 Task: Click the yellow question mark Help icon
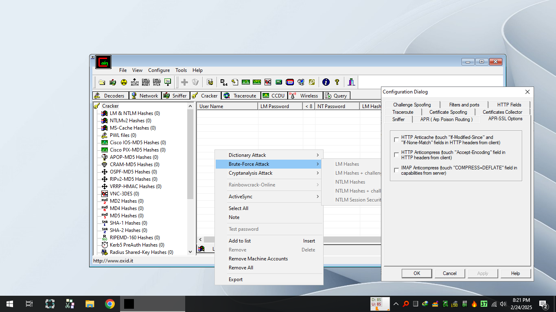tap(337, 82)
